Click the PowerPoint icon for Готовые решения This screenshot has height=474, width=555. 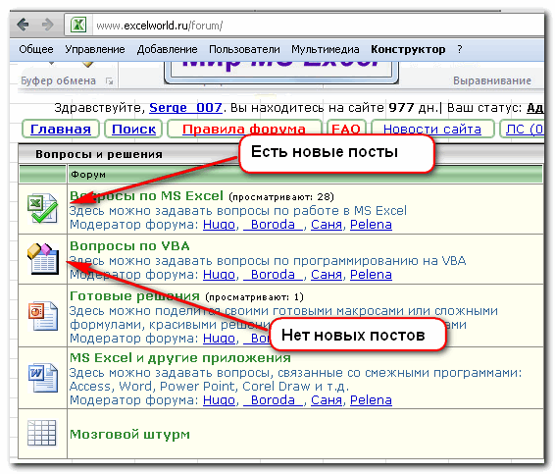click(43, 316)
